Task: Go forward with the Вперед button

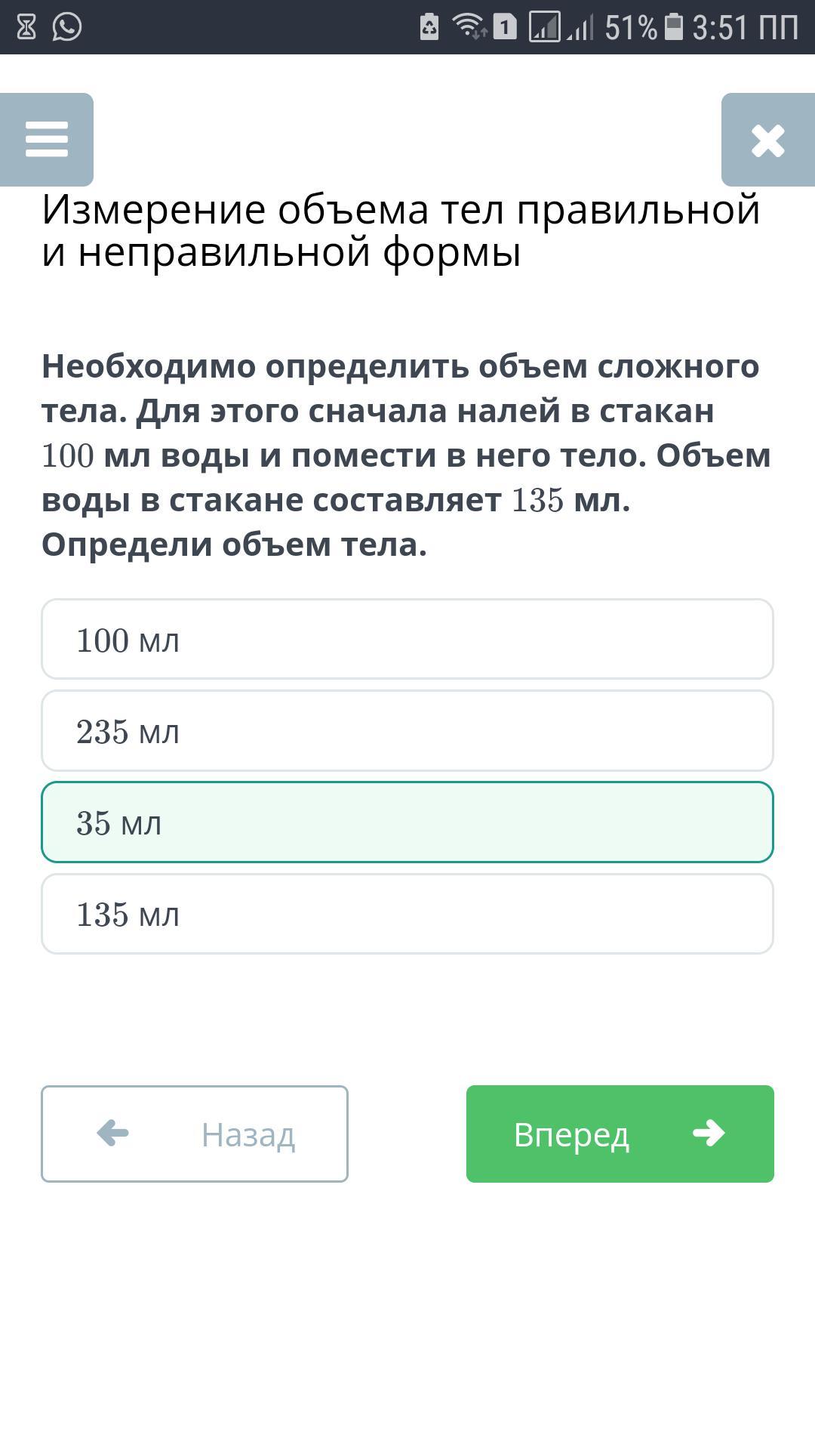Action: click(x=620, y=1134)
